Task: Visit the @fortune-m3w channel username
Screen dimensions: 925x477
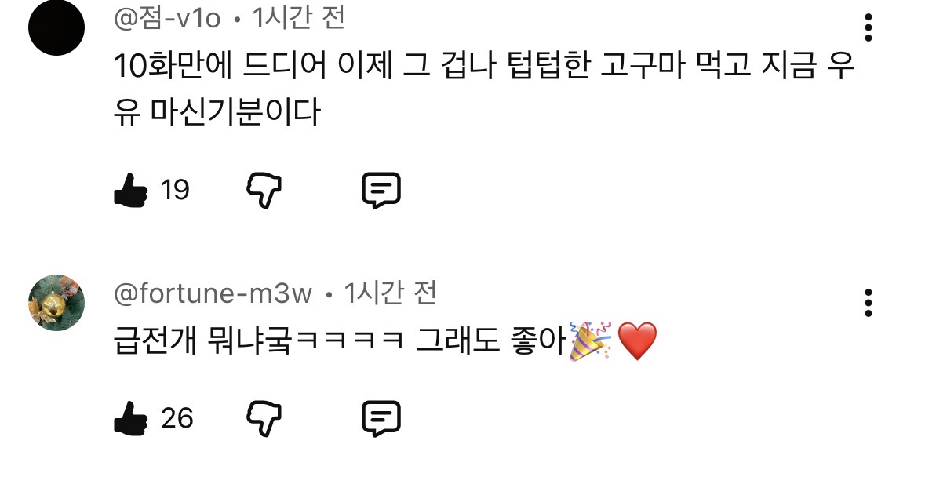Action: 213,293
